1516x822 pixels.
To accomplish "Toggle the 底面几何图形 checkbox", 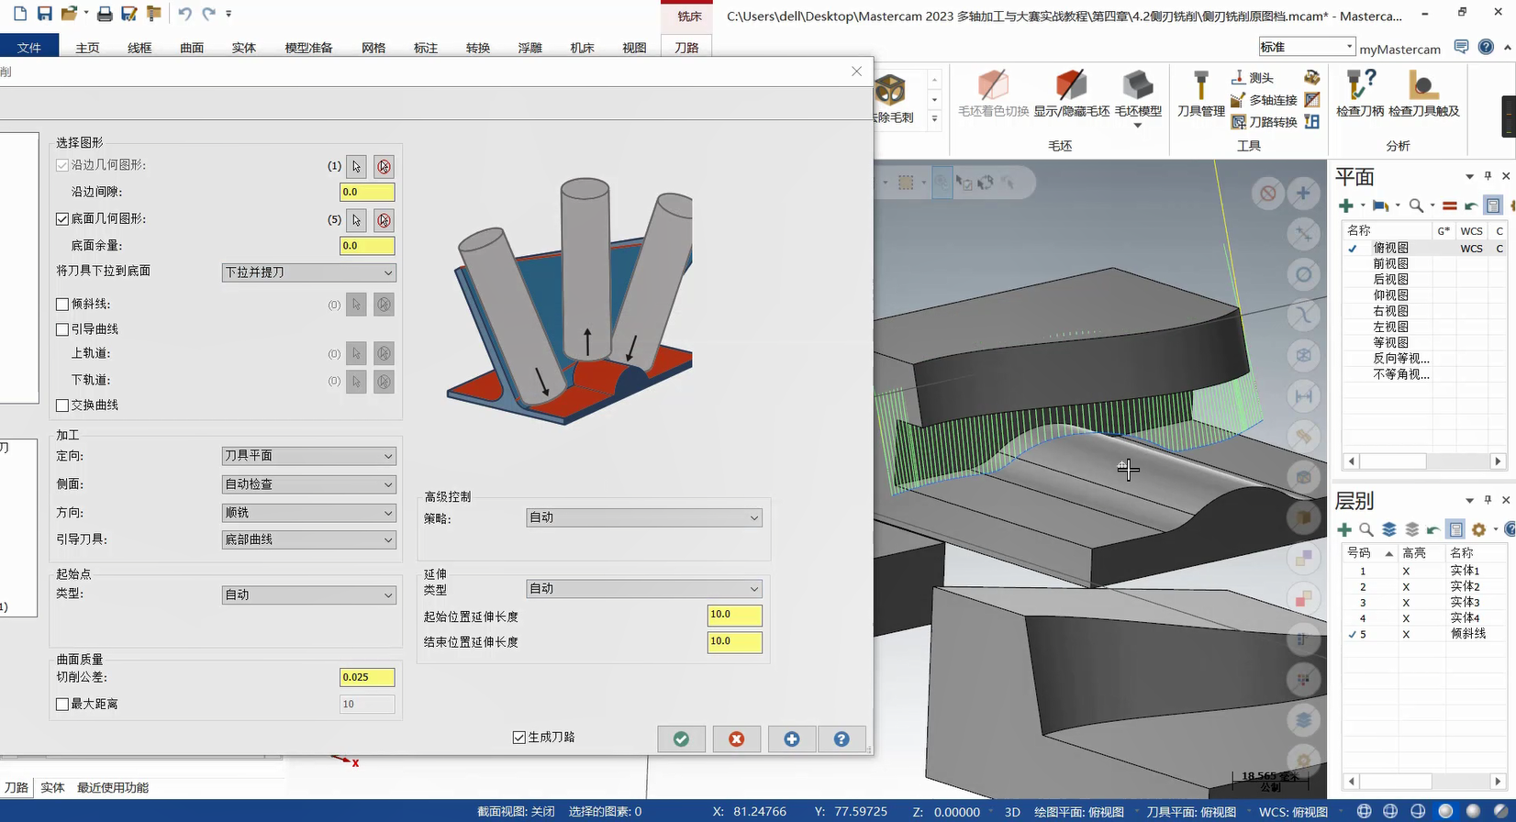I will (x=62, y=219).
